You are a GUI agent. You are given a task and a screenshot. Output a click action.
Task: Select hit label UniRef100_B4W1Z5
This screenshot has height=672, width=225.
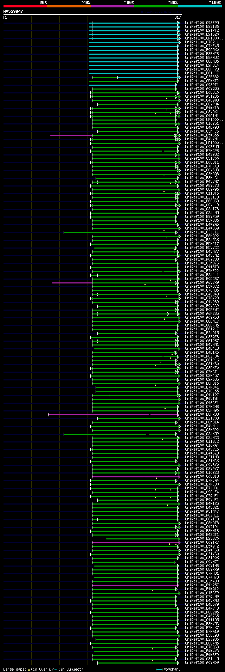202,503
